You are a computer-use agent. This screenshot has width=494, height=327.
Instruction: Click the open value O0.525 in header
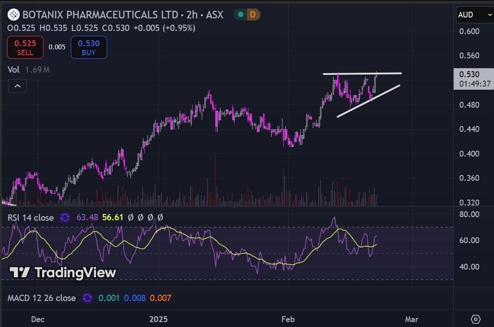pyautogui.click(x=21, y=28)
